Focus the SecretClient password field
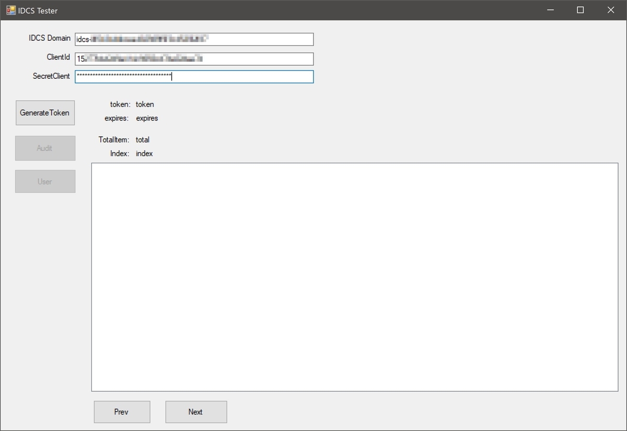Viewport: 627px width, 431px height. [x=194, y=77]
